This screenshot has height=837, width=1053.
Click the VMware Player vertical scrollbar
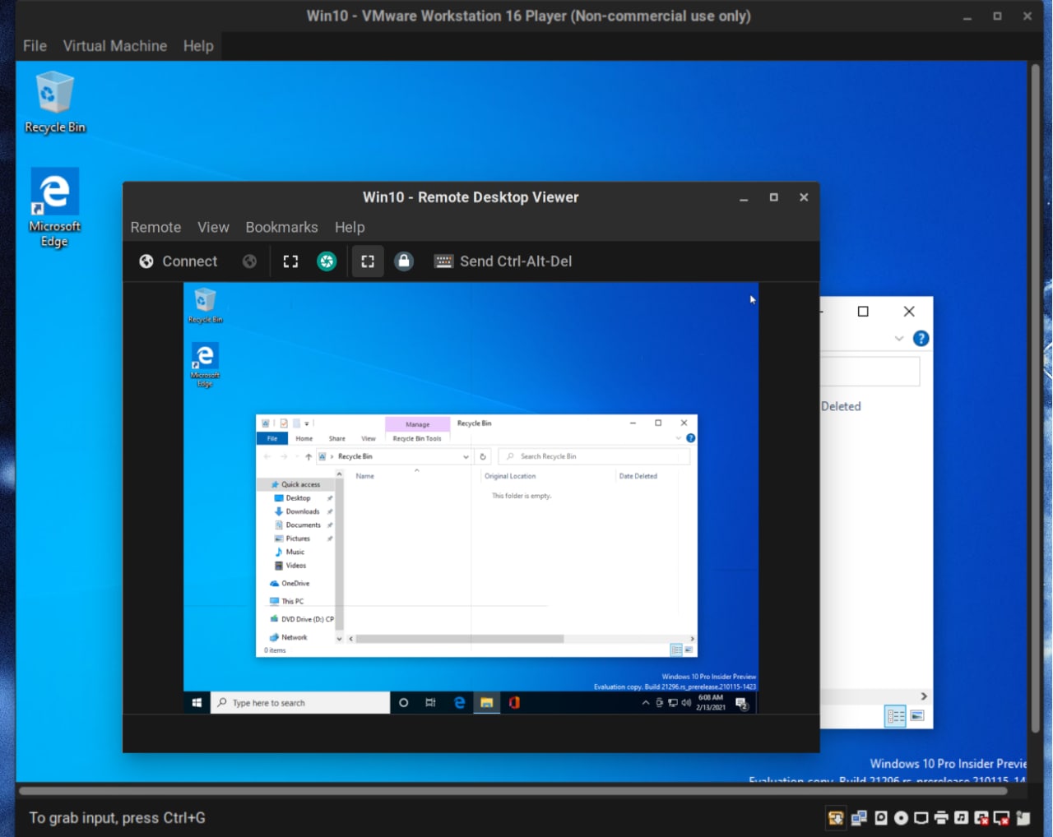[x=1036, y=399]
